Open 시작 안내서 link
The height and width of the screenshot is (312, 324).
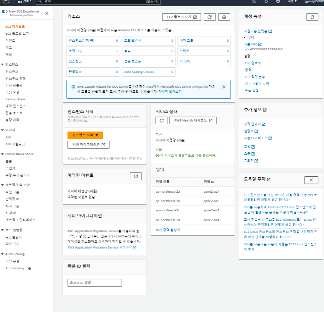click(x=255, y=124)
